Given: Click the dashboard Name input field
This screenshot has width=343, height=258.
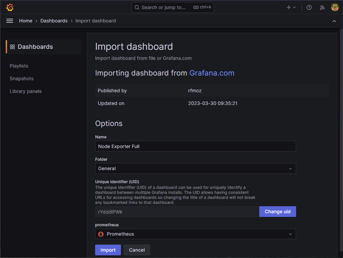Looking at the screenshot, I should pyautogui.click(x=195, y=146).
